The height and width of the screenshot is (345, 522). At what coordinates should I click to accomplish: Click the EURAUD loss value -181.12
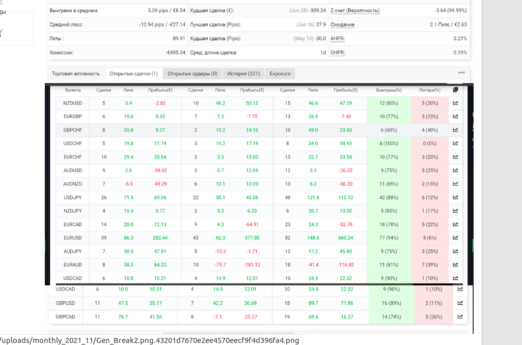[x=252, y=265]
